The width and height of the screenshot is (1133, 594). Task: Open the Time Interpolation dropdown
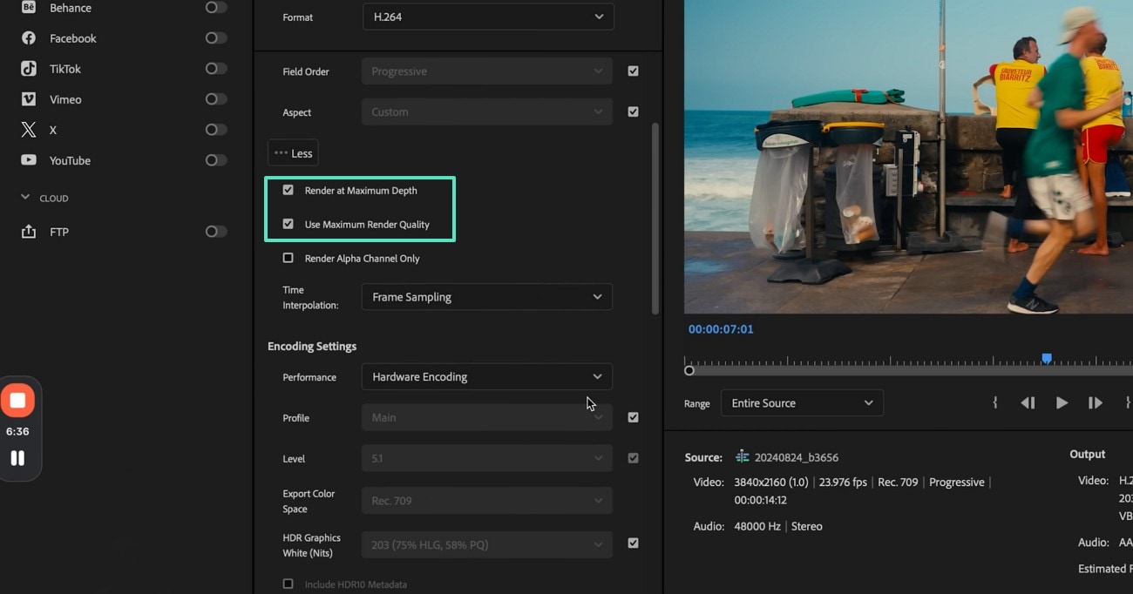[x=486, y=297]
